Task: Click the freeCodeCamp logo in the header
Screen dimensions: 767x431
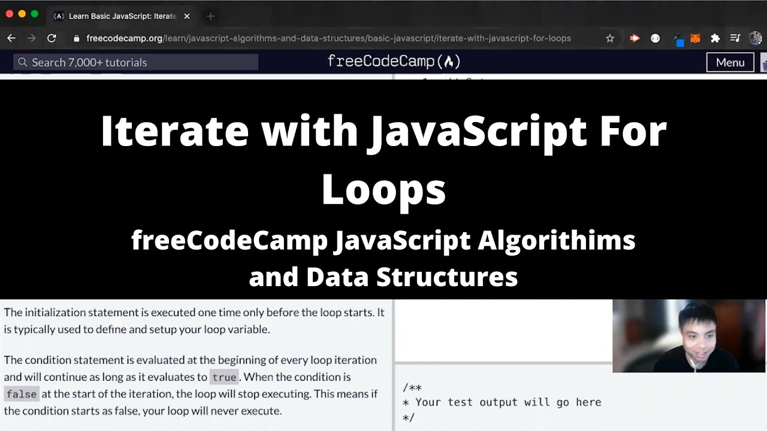Action: pos(394,62)
